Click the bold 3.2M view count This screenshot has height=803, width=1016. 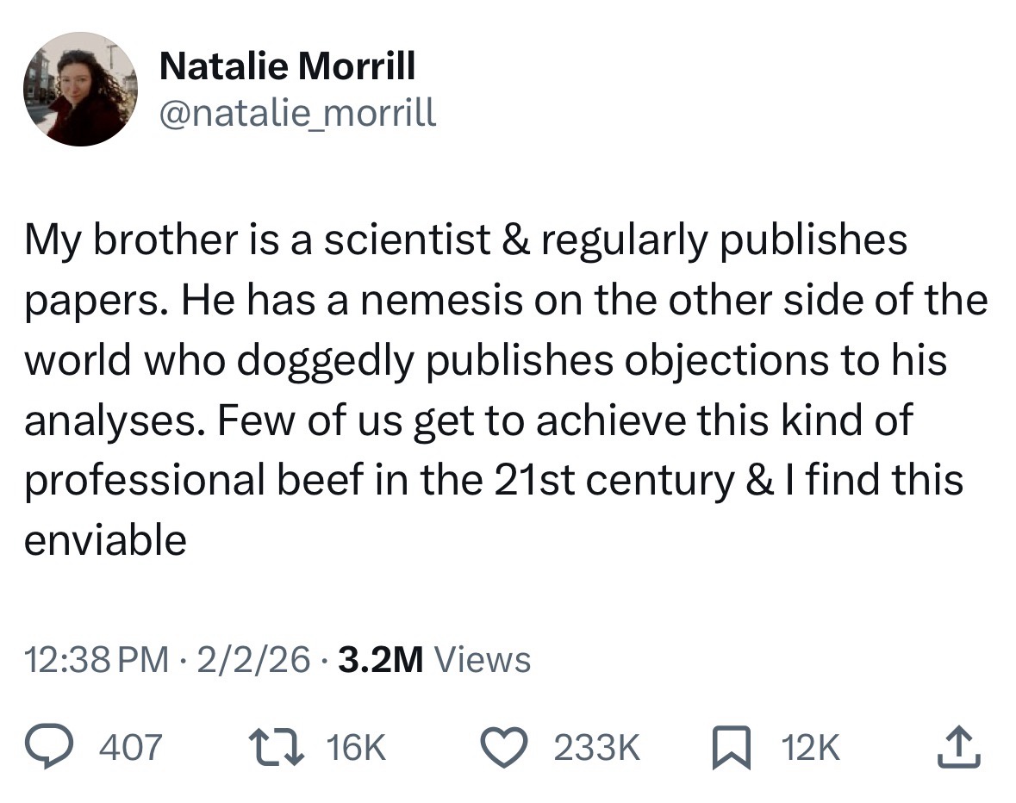pyautogui.click(x=381, y=660)
